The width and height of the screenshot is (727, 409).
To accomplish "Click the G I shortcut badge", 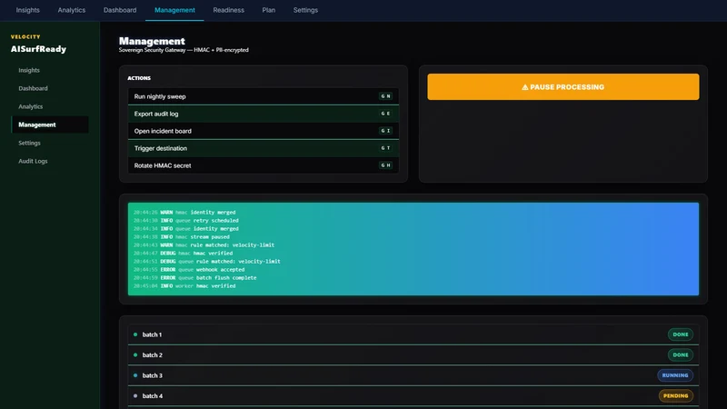I will click(x=385, y=131).
